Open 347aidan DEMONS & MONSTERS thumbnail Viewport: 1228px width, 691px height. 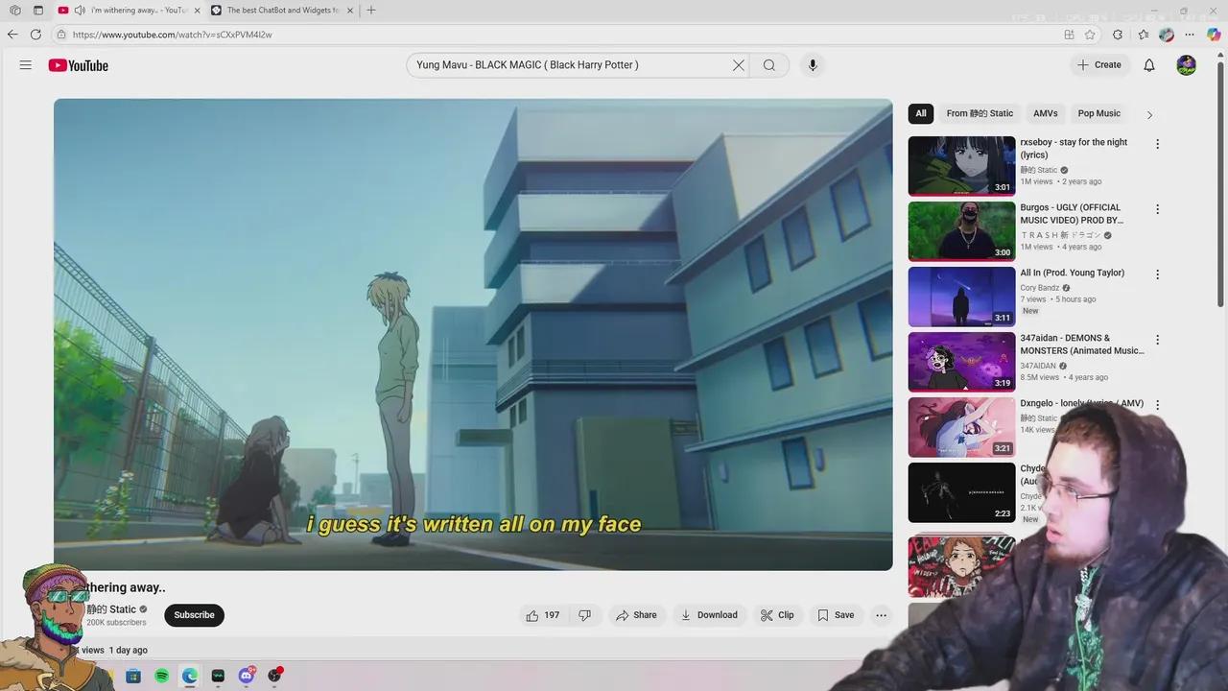coord(961,362)
